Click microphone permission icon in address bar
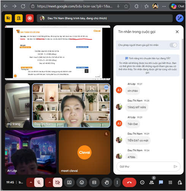The width and height of the screenshot is (186, 191). click(118, 6)
